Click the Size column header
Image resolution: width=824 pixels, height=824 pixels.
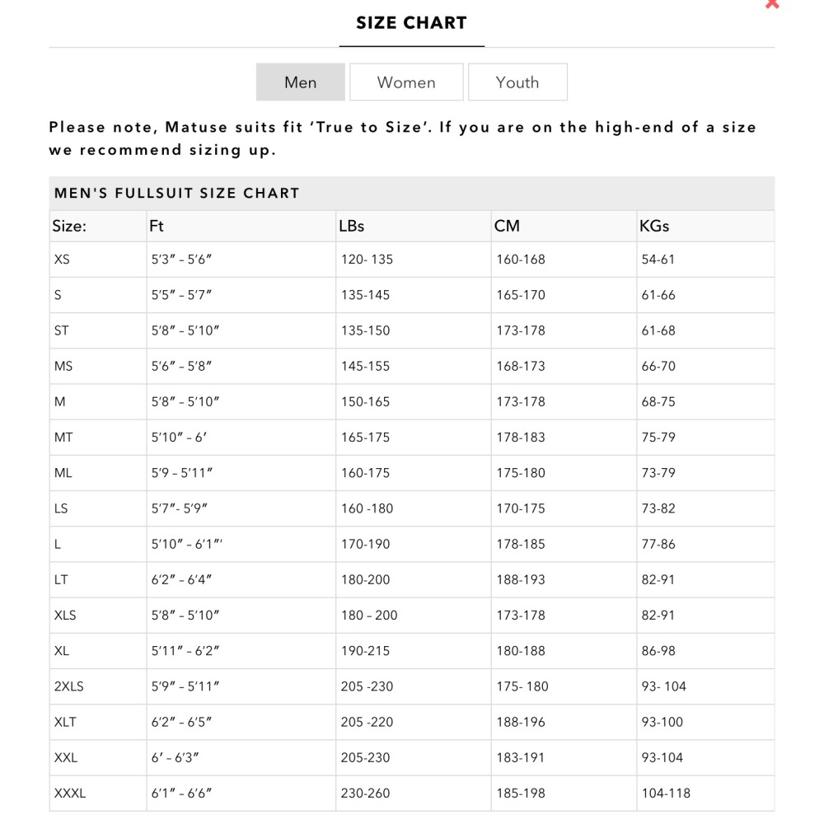coord(70,226)
